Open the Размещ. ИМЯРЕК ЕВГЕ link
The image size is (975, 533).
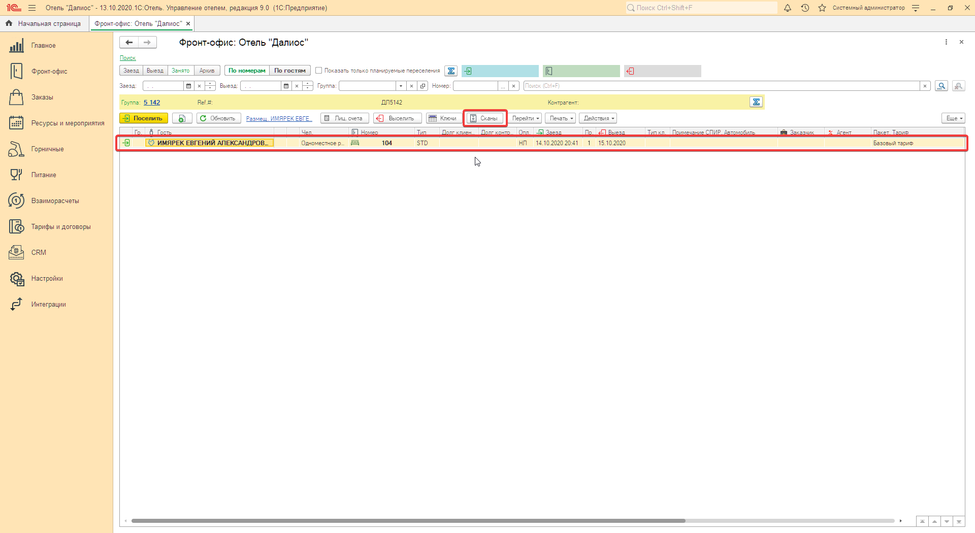[279, 119]
